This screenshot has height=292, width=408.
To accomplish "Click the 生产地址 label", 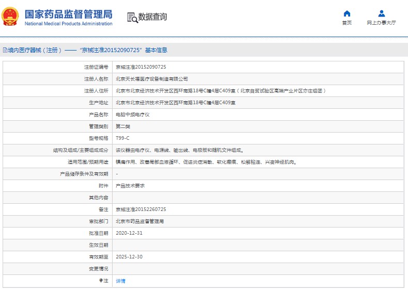I will [98, 103].
